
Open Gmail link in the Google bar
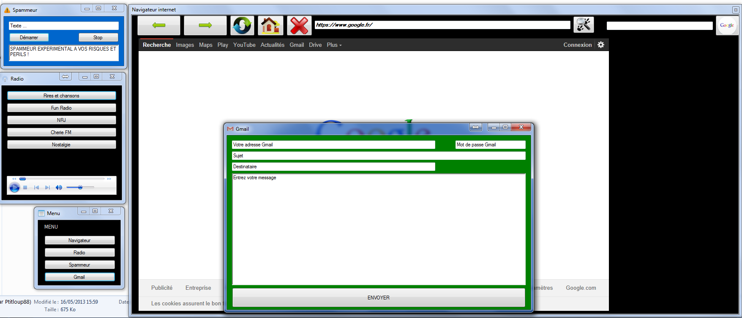(x=297, y=45)
